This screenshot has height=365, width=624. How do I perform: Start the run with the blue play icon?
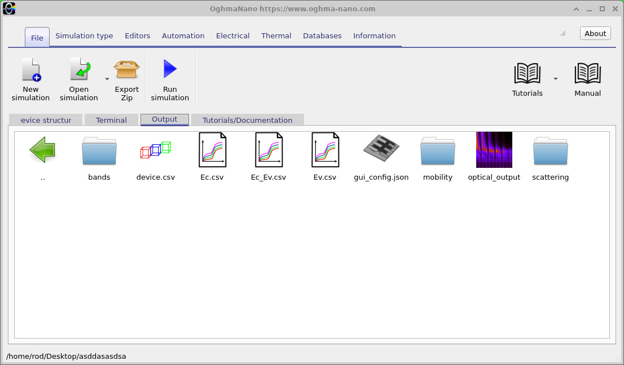(170, 69)
